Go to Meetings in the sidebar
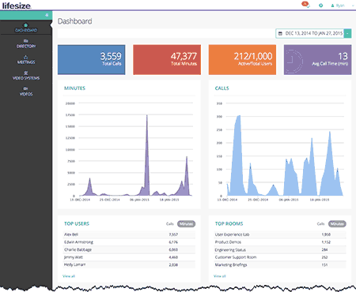 [x=26, y=60]
